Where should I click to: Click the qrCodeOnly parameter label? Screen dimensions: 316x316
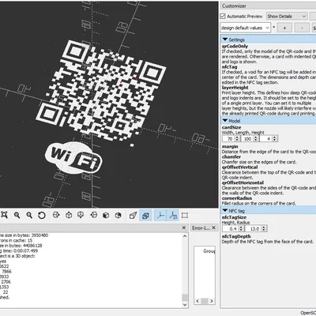235,46
